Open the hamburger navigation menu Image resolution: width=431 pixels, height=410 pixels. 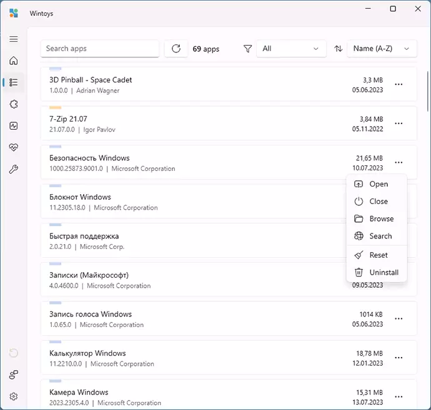pyautogui.click(x=14, y=39)
